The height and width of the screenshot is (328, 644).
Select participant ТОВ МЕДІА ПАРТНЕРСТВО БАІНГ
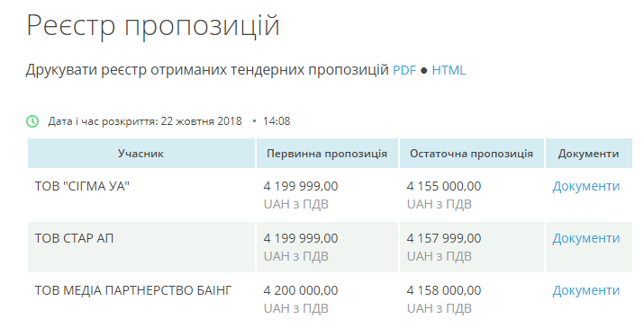pyautogui.click(x=133, y=290)
